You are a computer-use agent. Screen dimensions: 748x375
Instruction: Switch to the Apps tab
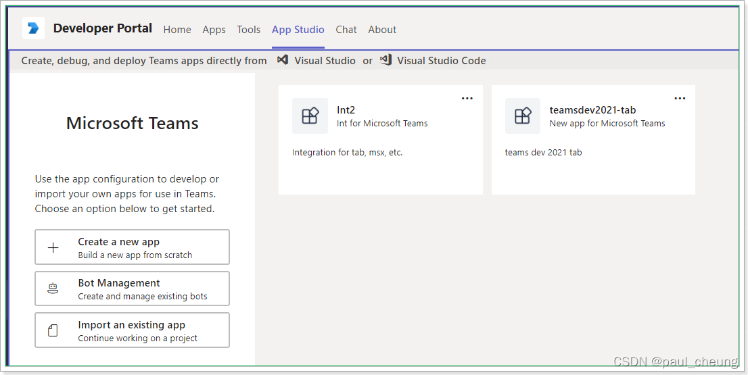point(214,30)
